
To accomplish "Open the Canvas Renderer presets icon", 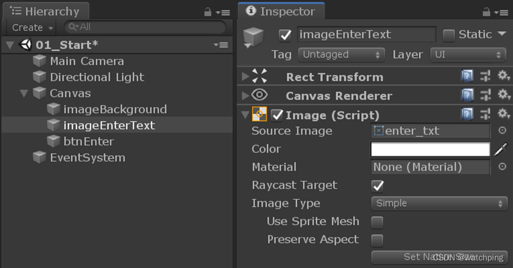I will pos(485,96).
